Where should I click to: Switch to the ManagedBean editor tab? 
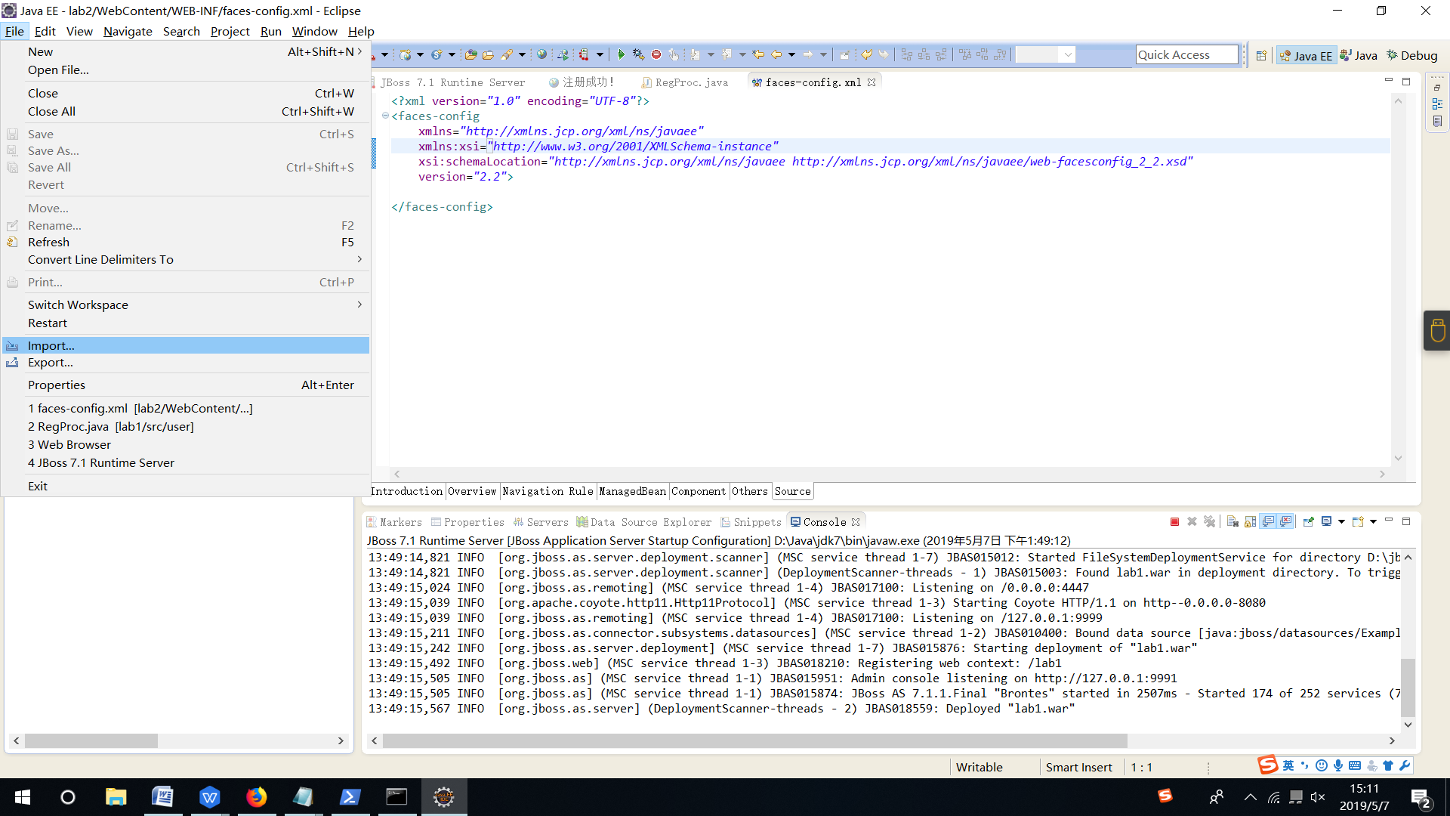click(x=632, y=491)
